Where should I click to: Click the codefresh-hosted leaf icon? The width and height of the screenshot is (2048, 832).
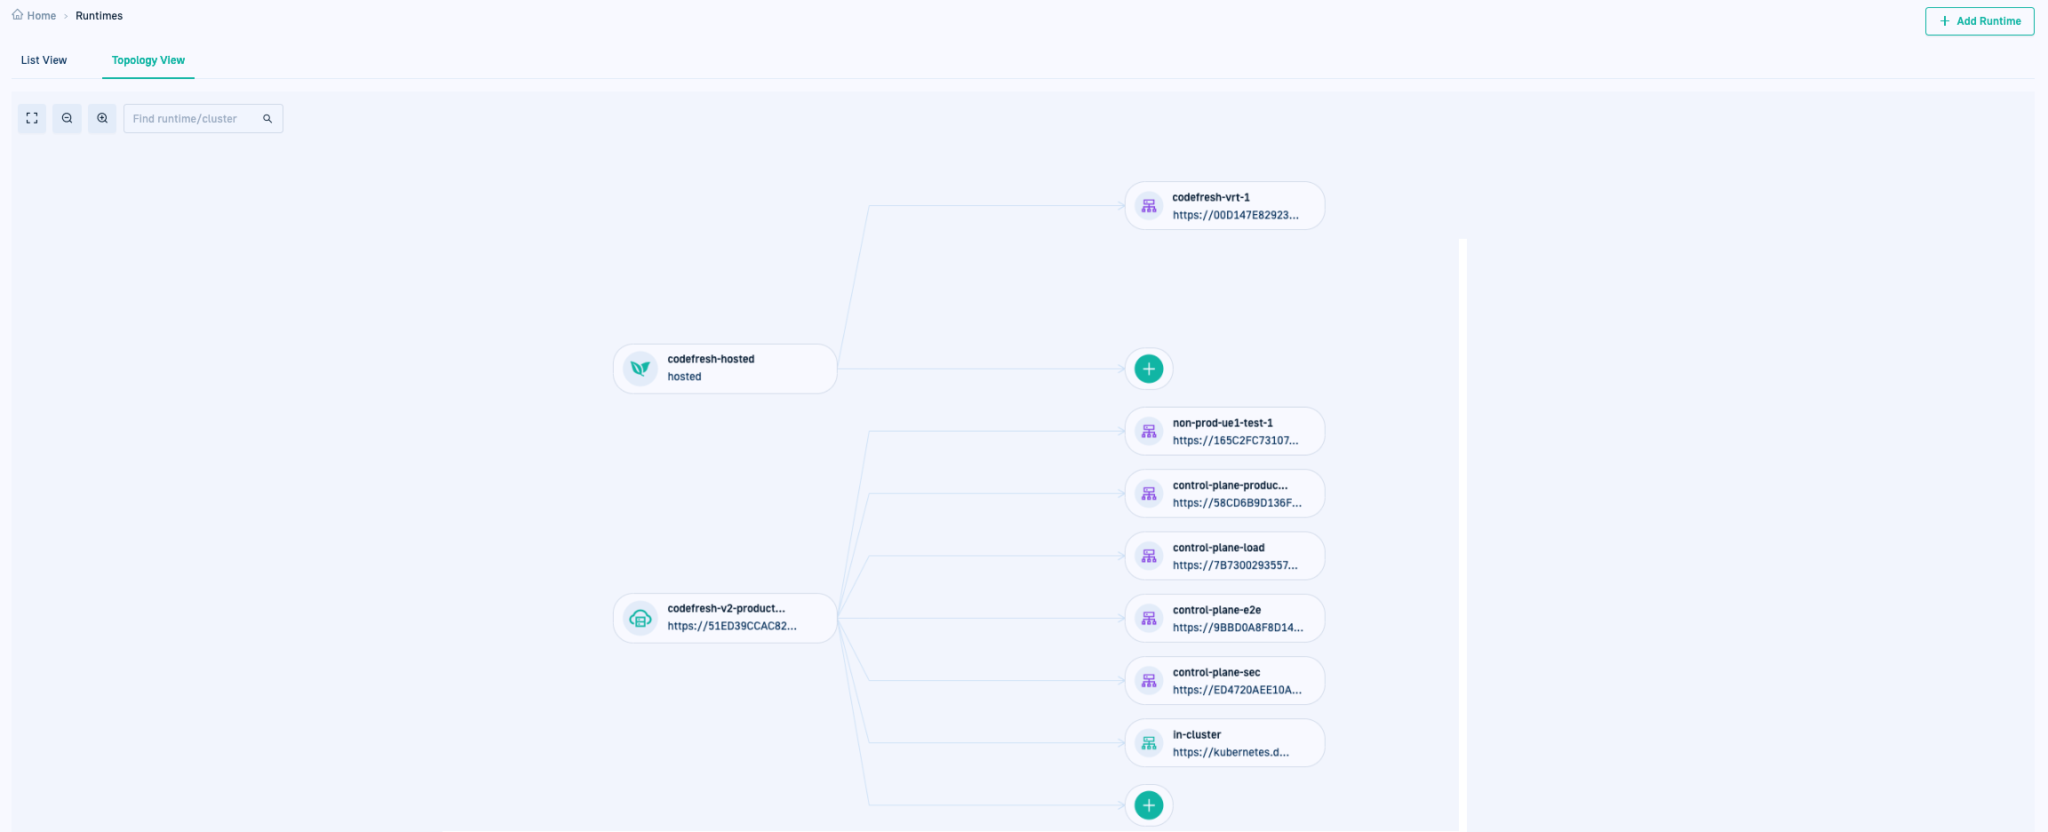point(640,368)
